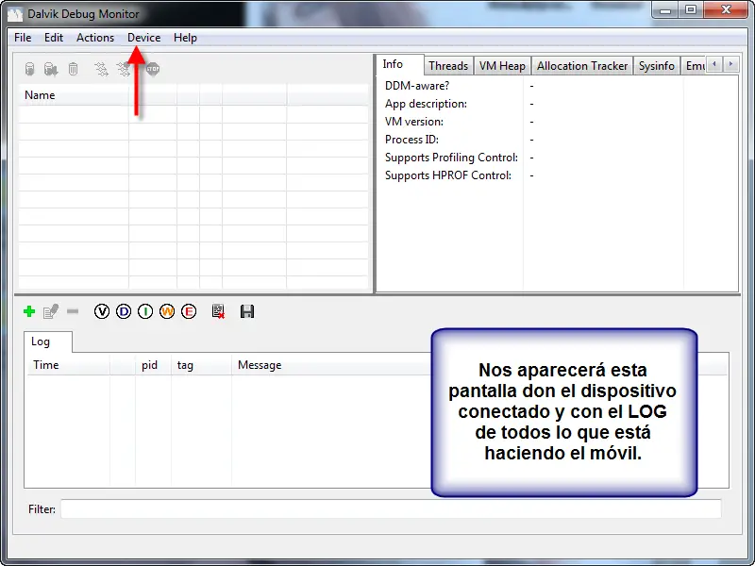The image size is (755, 566).
Task: Save the log with the floppy disk icon
Action: pyautogui.click(x=247, y=311)
